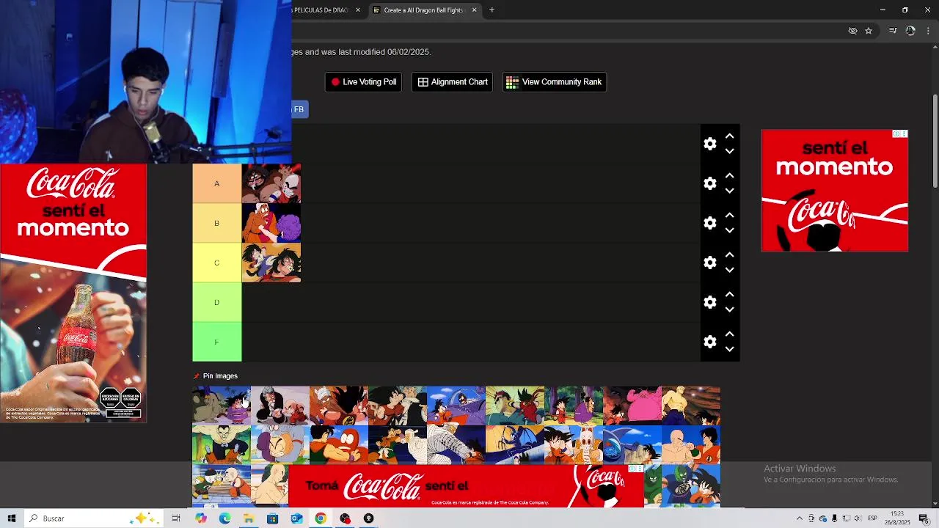Open the Windows Start menu
Viewport: 939px width, 528px height.
coord(11,518)
